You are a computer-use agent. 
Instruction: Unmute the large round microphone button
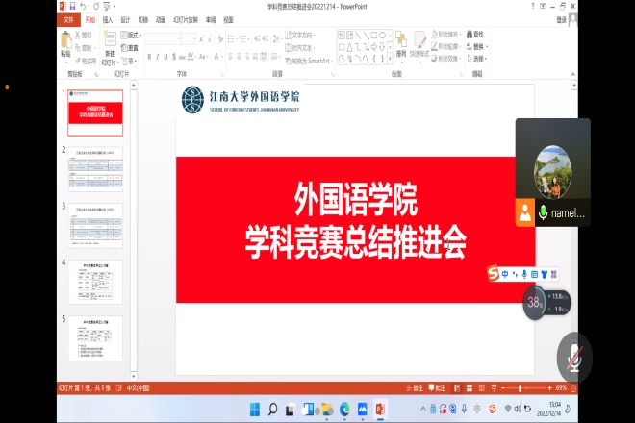coord(574,357)
